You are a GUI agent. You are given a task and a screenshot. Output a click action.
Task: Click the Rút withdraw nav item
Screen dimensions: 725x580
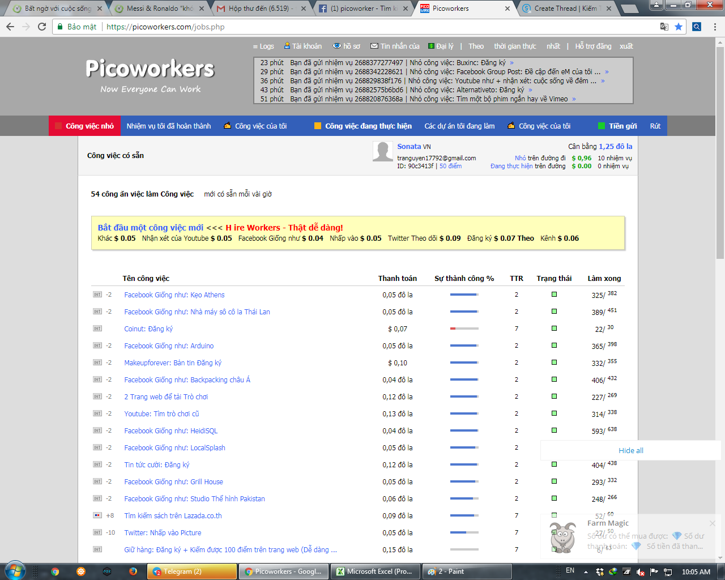click(655, 126)
